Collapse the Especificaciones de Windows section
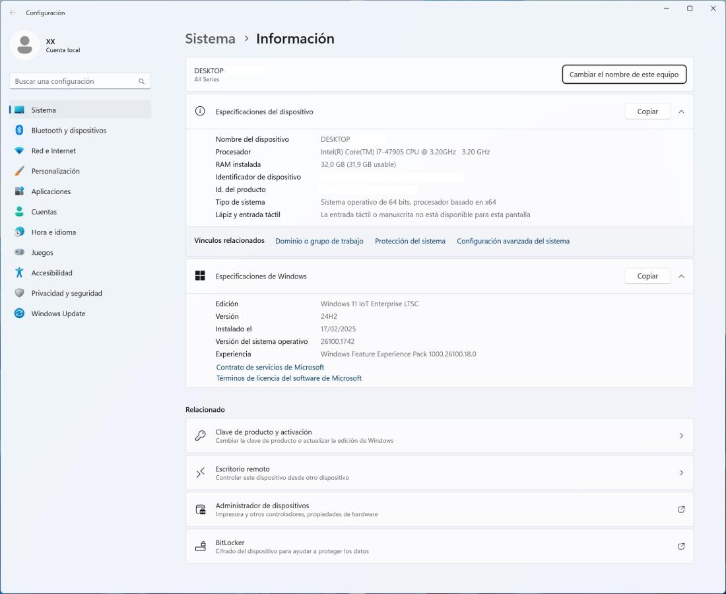The height and width of the screenshot is (594, 726). pyautogui.click(x=681, y=277)
